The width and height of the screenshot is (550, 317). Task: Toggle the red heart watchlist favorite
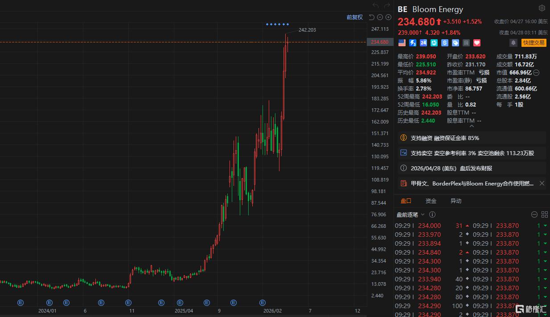(x=477, y=43)
